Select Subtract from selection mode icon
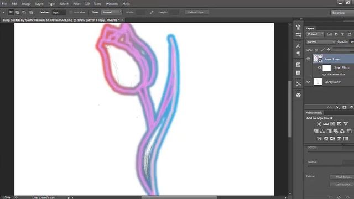The height and width of the screenshot is (199, 354). click(24, 12)
